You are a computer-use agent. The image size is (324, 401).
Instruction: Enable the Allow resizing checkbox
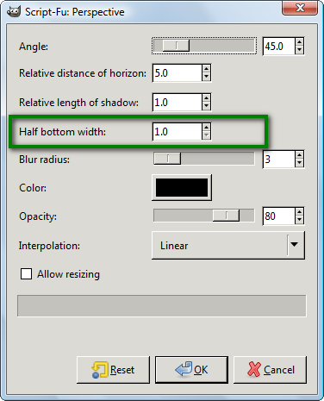26,274
